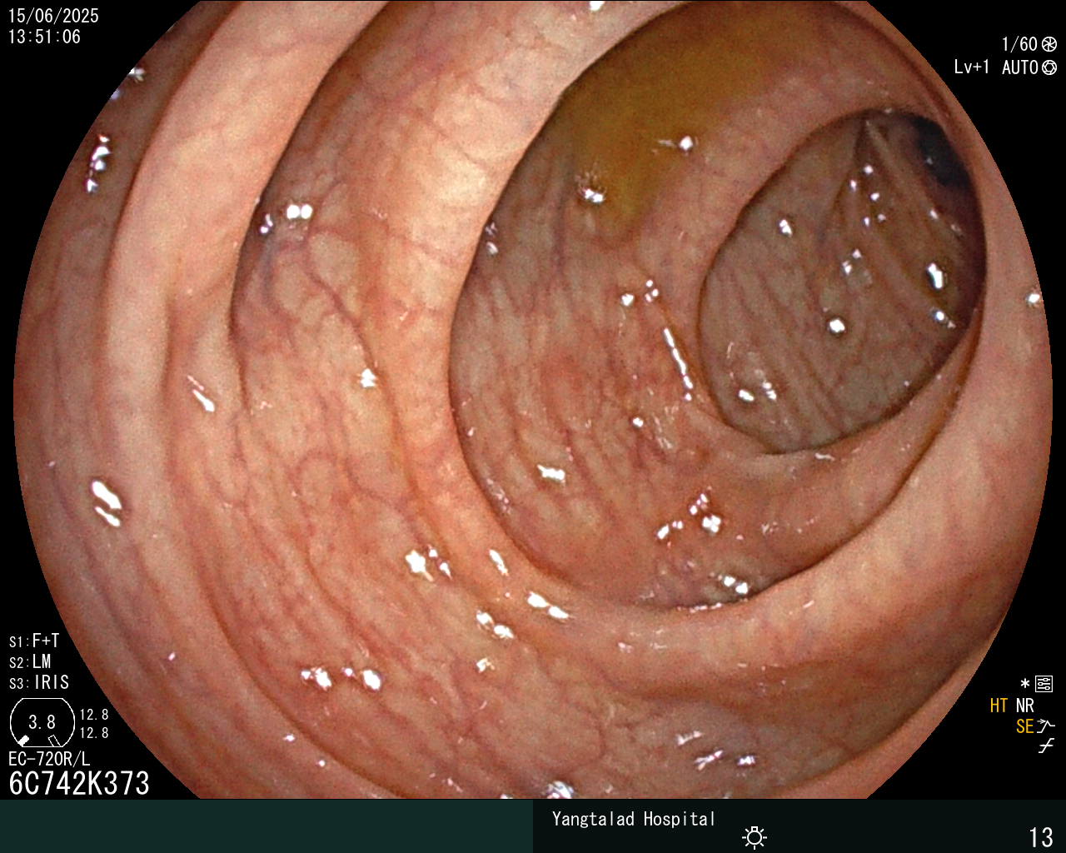Click the asterisk icon beside the sliders
Image resolution: width=1066 pixels, height=853 pixels.
[1025, 684]
